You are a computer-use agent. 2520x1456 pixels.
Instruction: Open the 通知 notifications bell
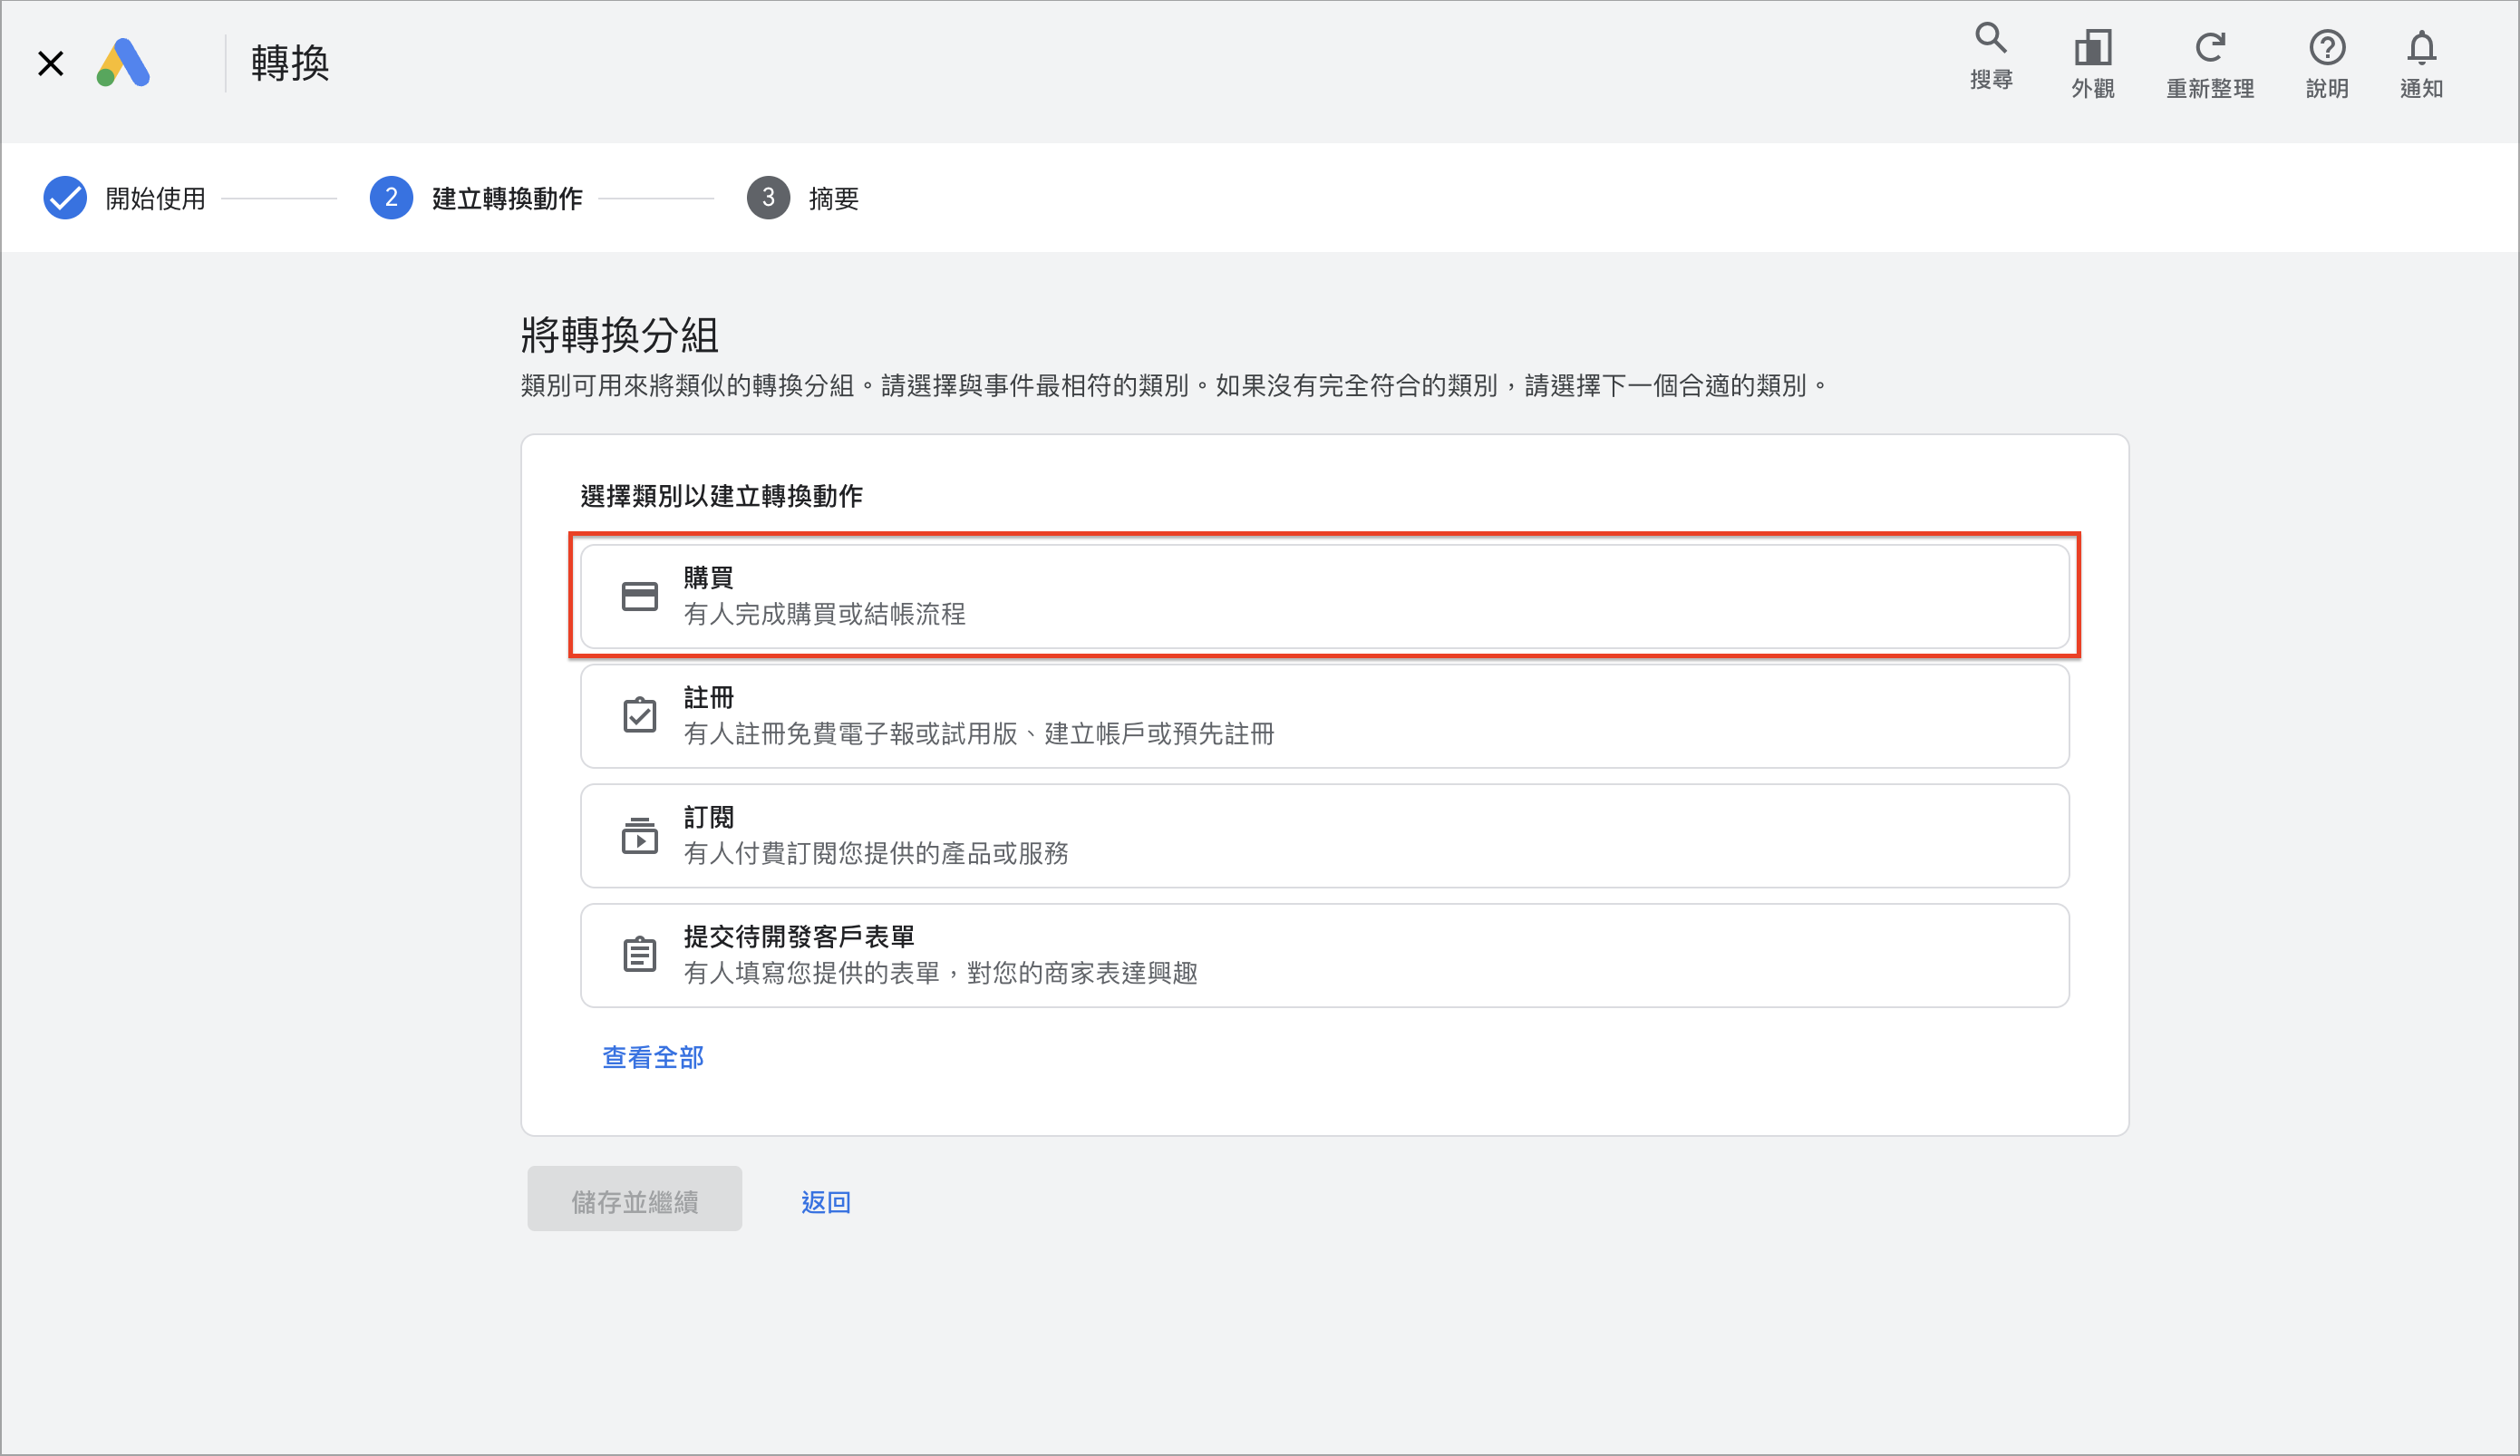pos(2421,47)
